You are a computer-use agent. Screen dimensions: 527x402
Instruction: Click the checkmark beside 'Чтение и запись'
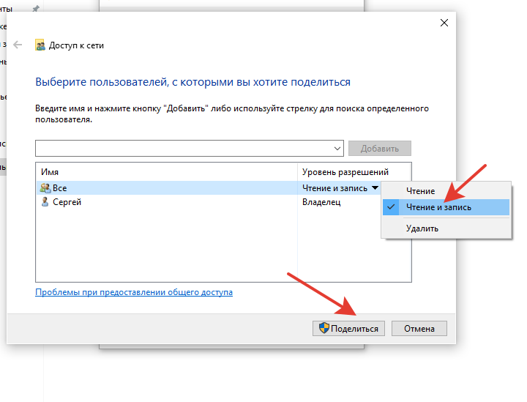click(391, 207)
